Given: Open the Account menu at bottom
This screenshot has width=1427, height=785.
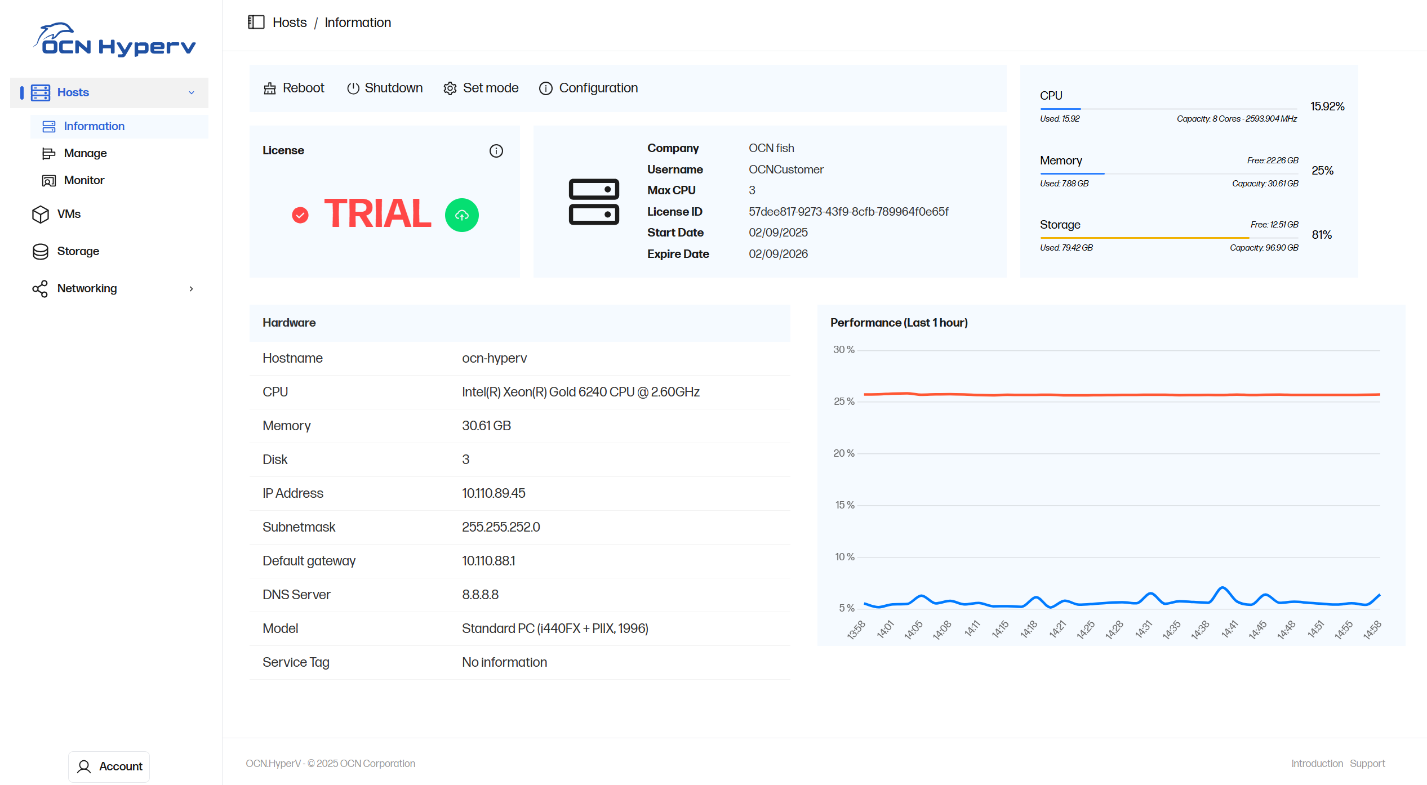Looking at the screenshot, I should click(x=109, y=766).
